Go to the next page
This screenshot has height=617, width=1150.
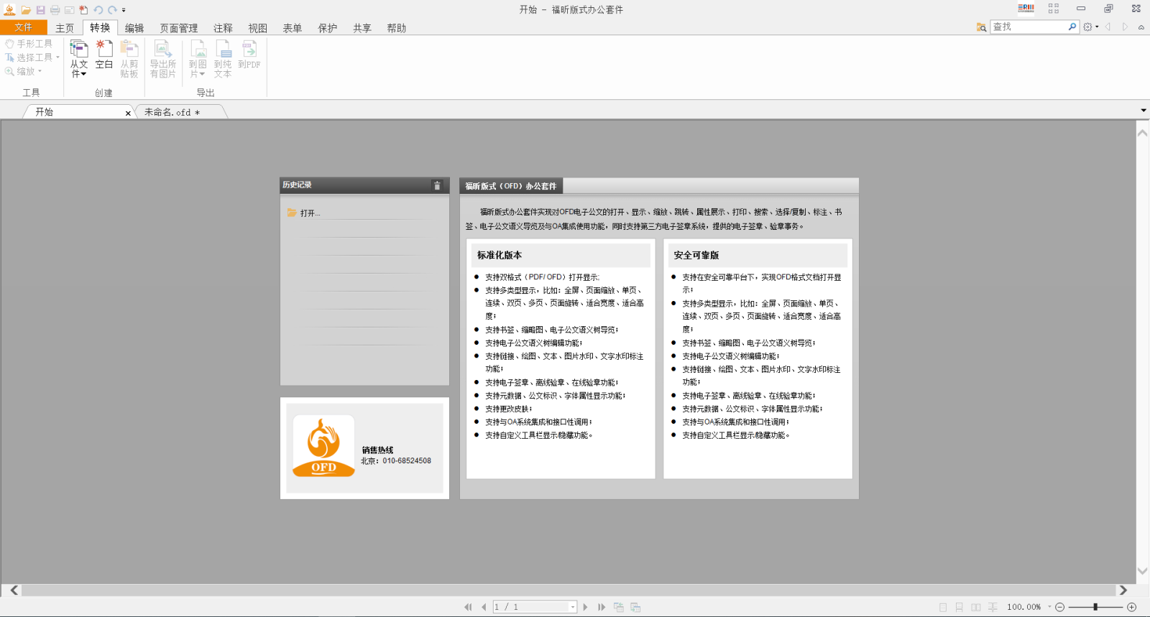(585, 607)
